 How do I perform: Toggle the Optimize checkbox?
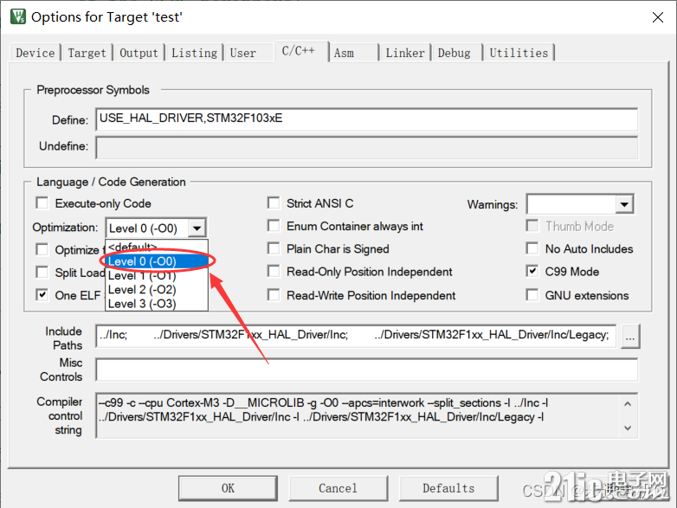[42, 249]
